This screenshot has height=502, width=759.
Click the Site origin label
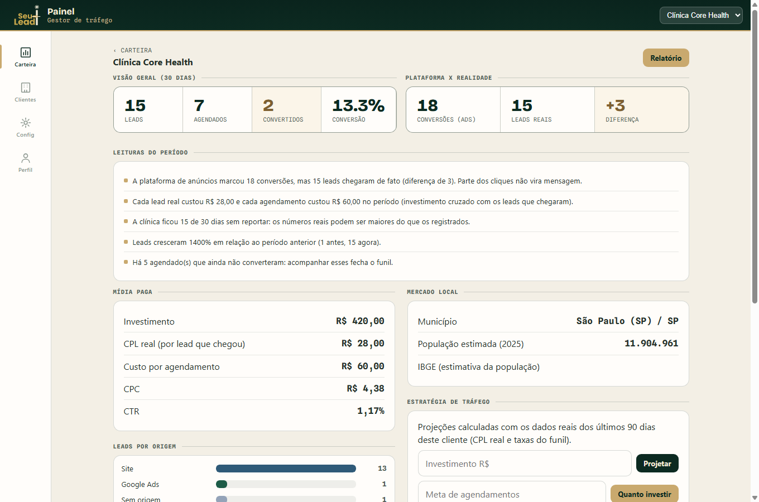(x=127, y=469)
